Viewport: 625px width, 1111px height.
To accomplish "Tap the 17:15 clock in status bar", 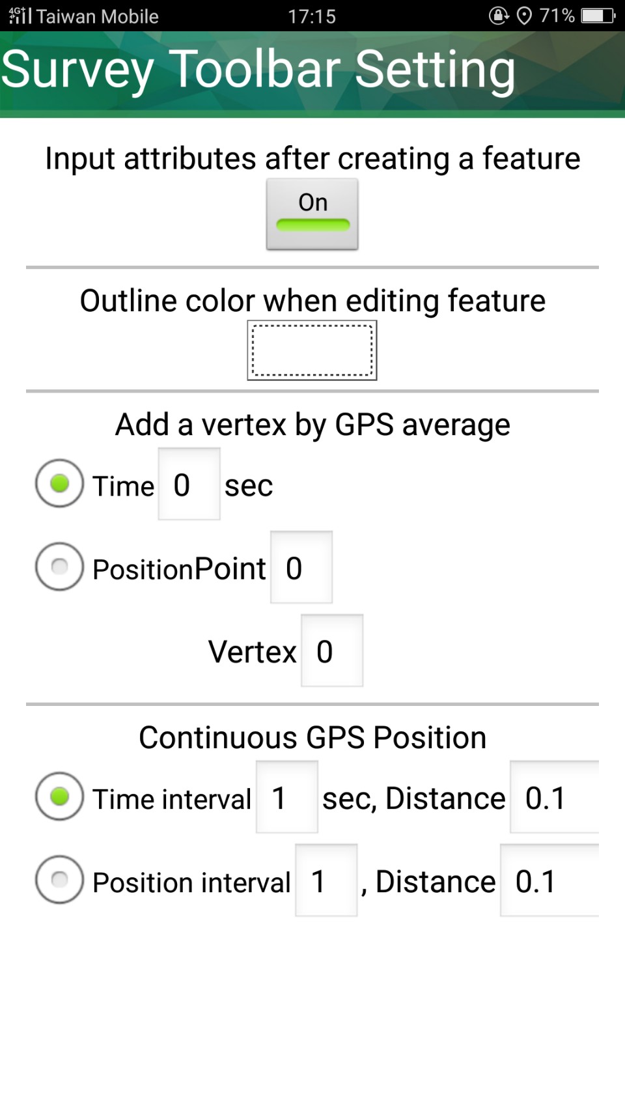I will [x=312, y=16].
